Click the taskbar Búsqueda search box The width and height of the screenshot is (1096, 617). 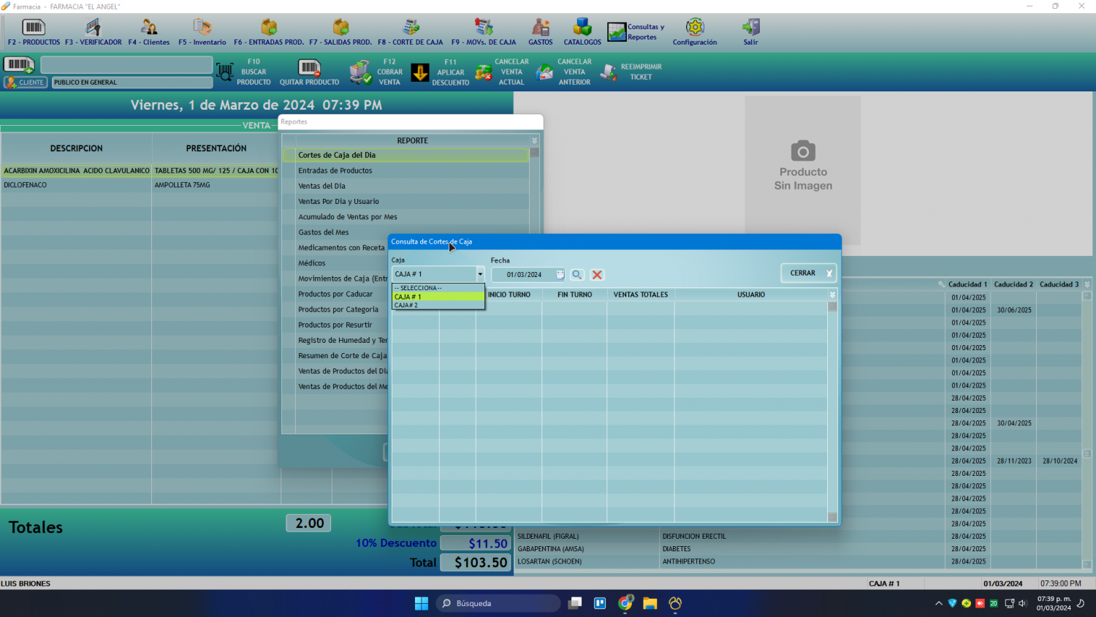point(498,603)
